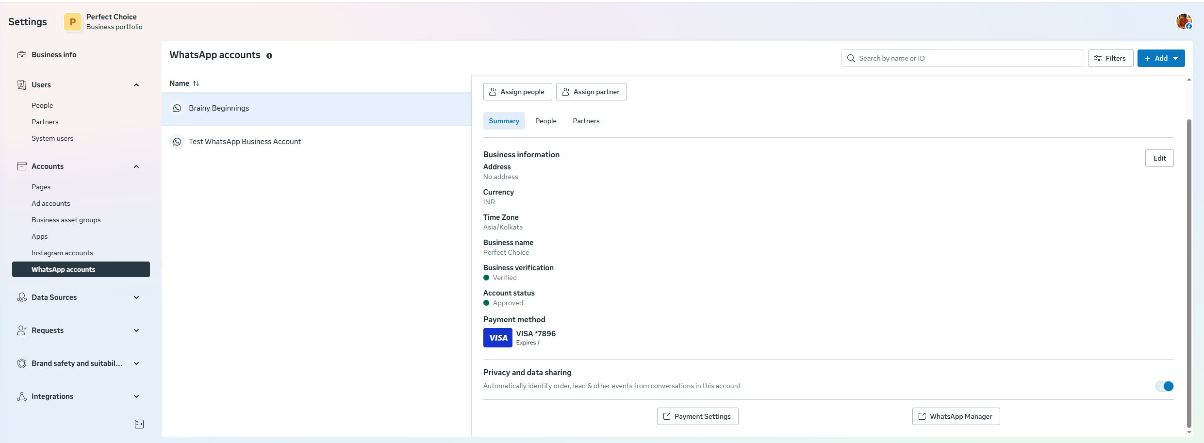The width and height of the screenshot is (1204, 443).
Task: Open Apps in sidebar
Action: (x=40, y=236)
